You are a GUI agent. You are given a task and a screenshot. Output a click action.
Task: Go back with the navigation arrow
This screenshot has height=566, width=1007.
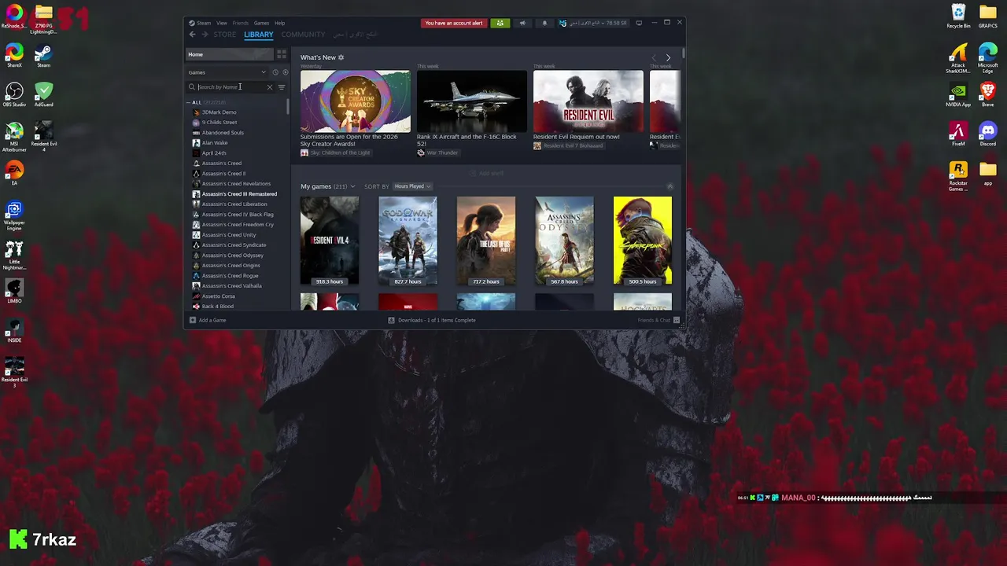point(192,35)
